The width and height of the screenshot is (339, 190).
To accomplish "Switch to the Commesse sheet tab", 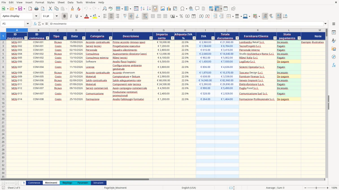I will click(34, 183).
